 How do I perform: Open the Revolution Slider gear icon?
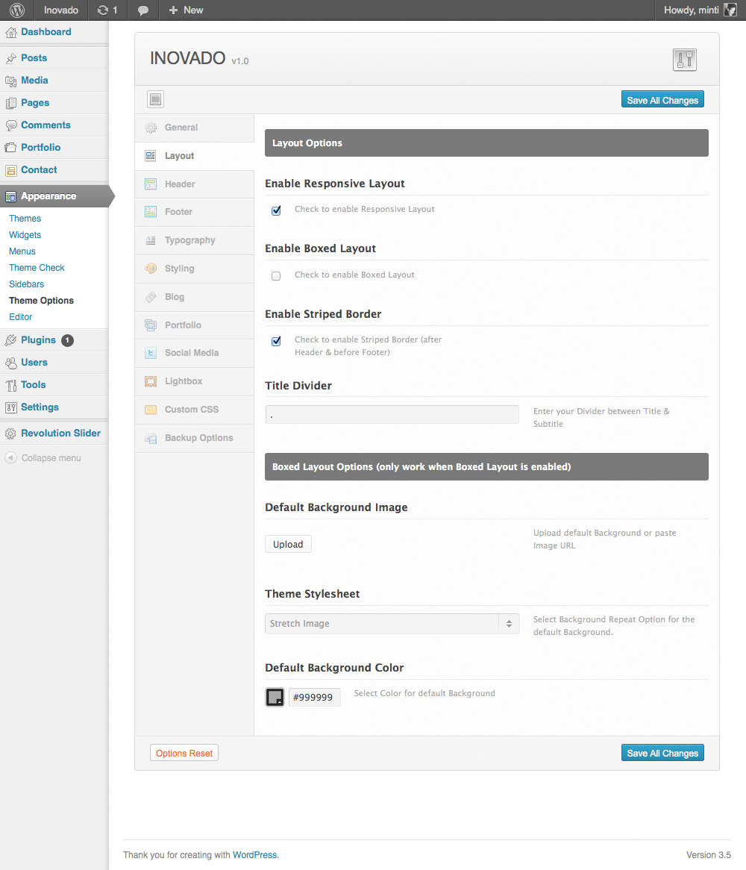pos(10,434)
